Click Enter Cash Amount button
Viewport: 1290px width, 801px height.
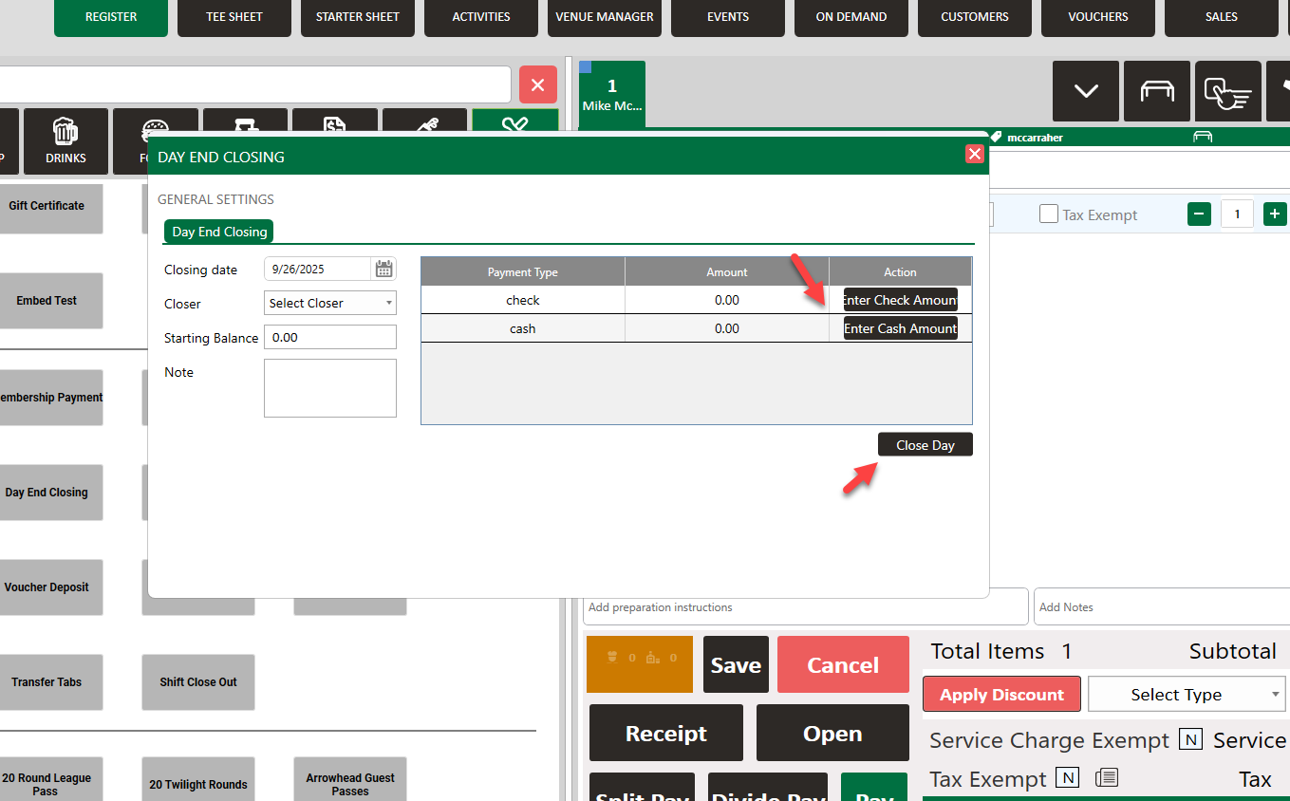pyautogui.click(x=900, y=328)
